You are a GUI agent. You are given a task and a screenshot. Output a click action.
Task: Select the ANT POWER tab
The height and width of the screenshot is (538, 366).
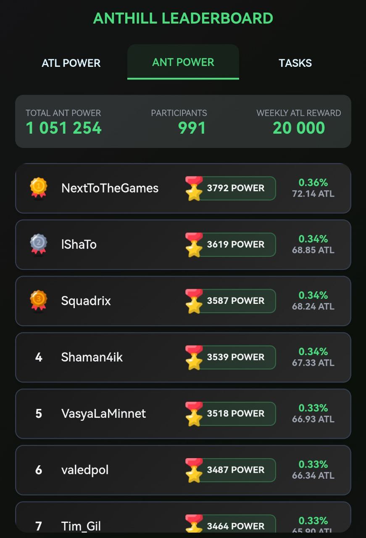pyautogui.click(x=183, y=62)
